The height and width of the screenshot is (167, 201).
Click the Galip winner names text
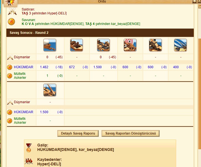coord(76,150)
